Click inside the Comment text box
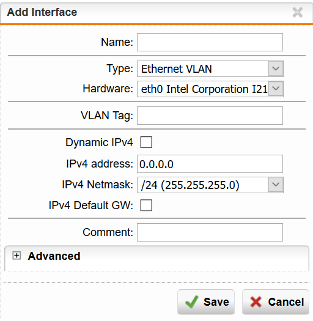The width and height of the screenshot is (313, 321). tap(210, 232)
